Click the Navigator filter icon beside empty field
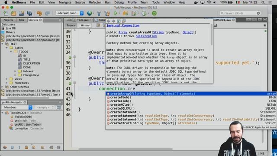Screen dimensions: 277x156 click(59, 107)
